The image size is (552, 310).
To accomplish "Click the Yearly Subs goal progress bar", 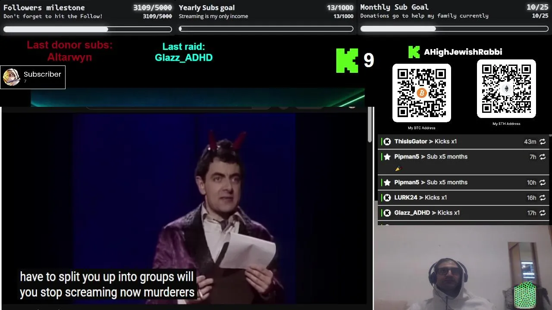I will point(266,29).
